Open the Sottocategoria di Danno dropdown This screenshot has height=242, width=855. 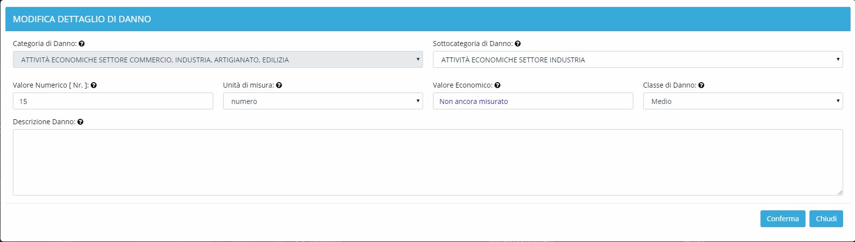(x=637, y=60)
